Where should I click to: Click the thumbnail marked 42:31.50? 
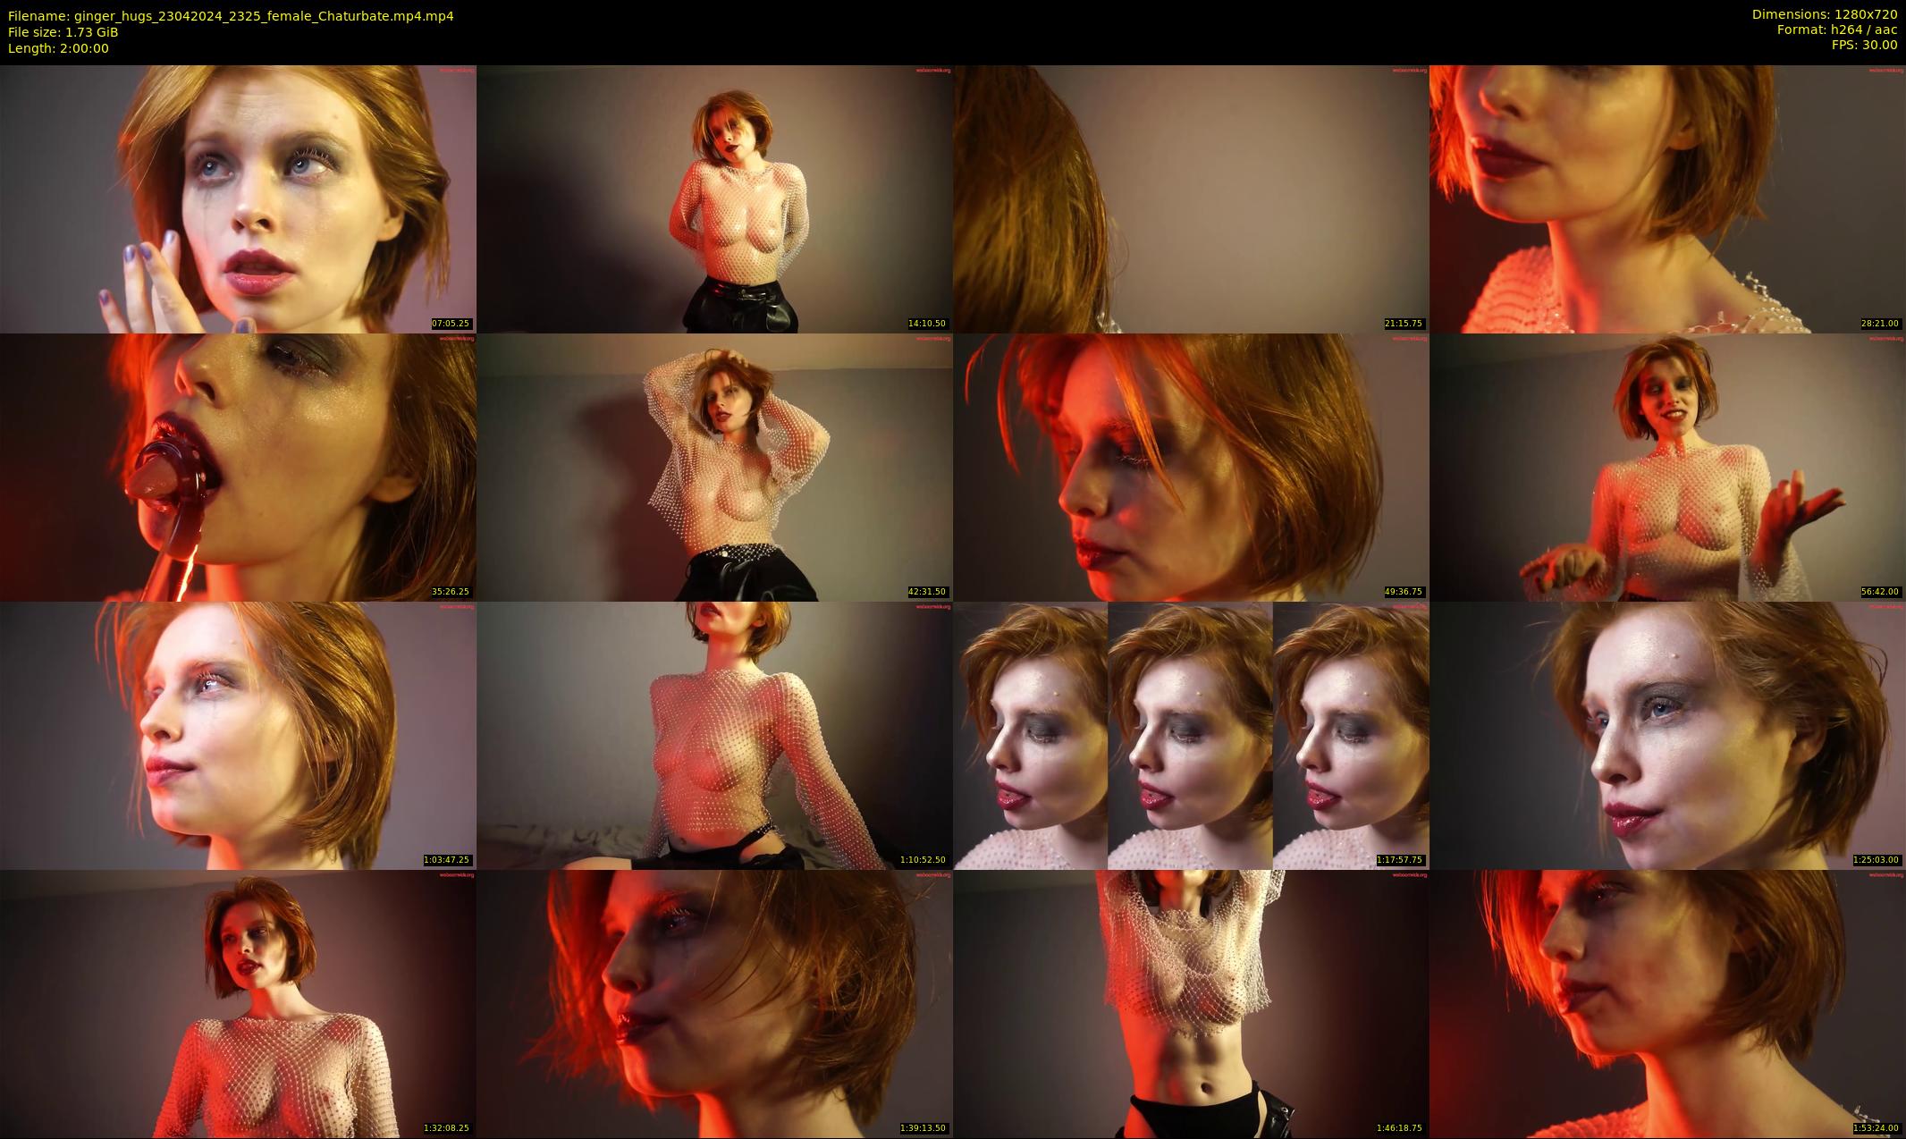click(714, 467)
